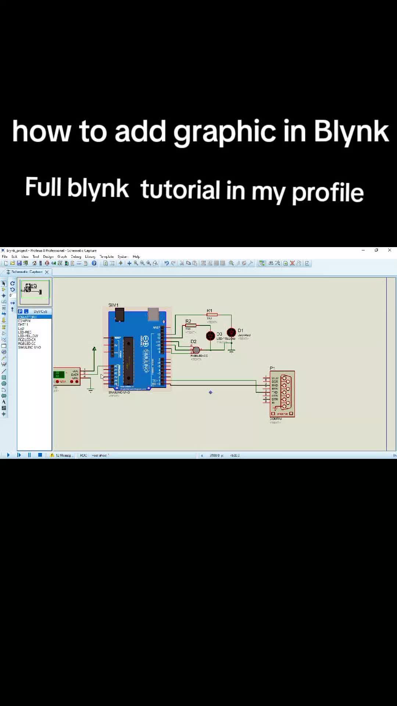
Task: Click the D2 RGBLED-CC component
Action: pyautogui.click(x=196, y=350)
